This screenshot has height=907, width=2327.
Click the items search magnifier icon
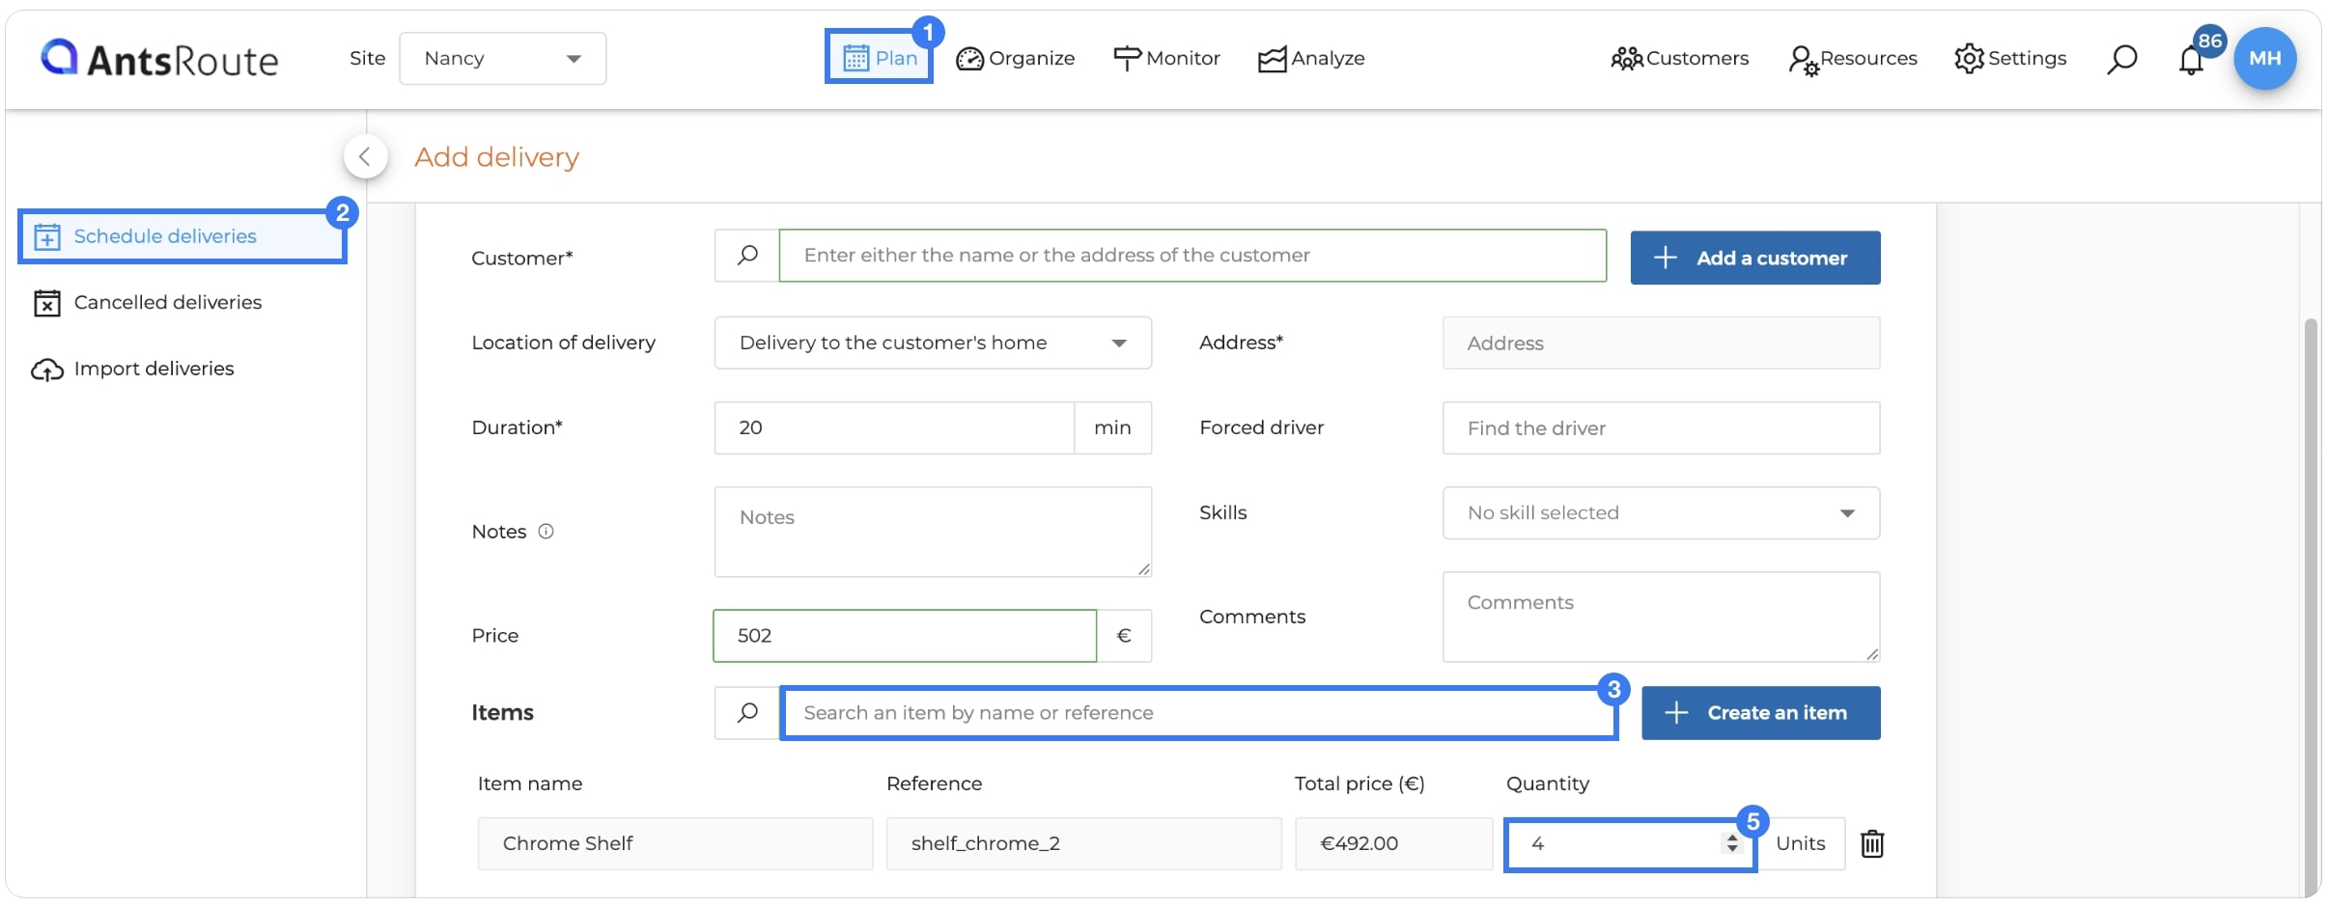click(x=747, y=713)
